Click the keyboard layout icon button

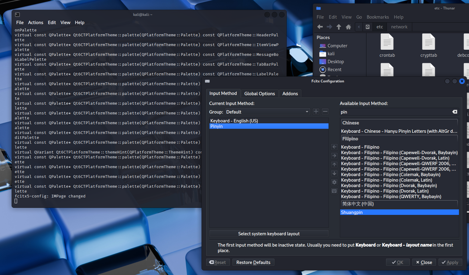(334, 191)
